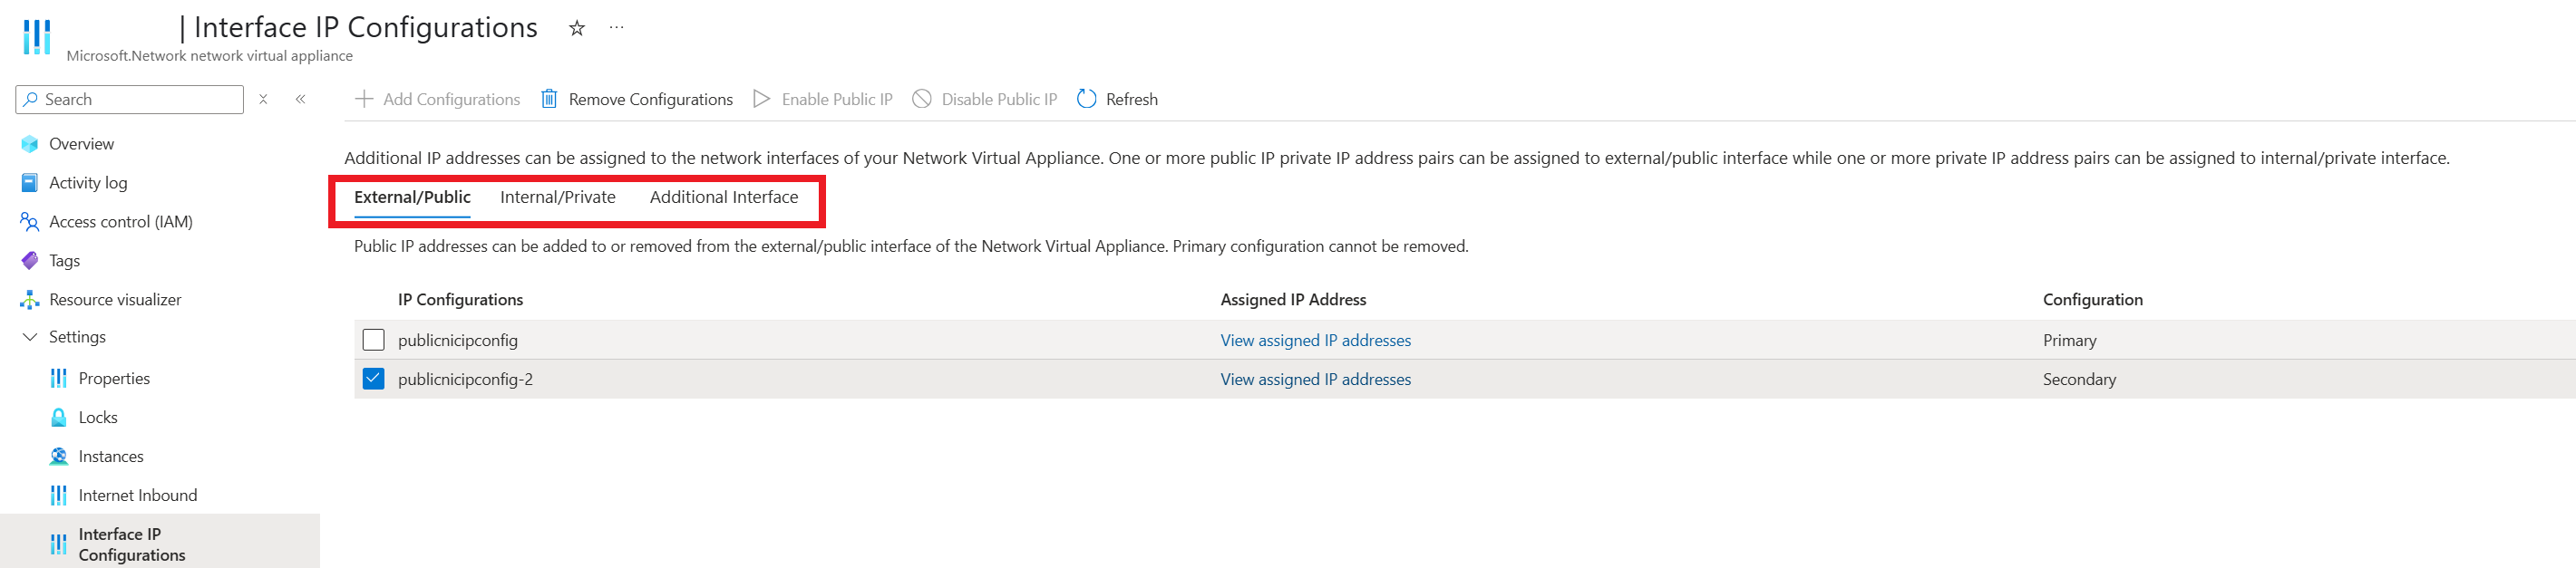View assigned IP addresses for publicnicipconfig-2

coord(1315,380)
